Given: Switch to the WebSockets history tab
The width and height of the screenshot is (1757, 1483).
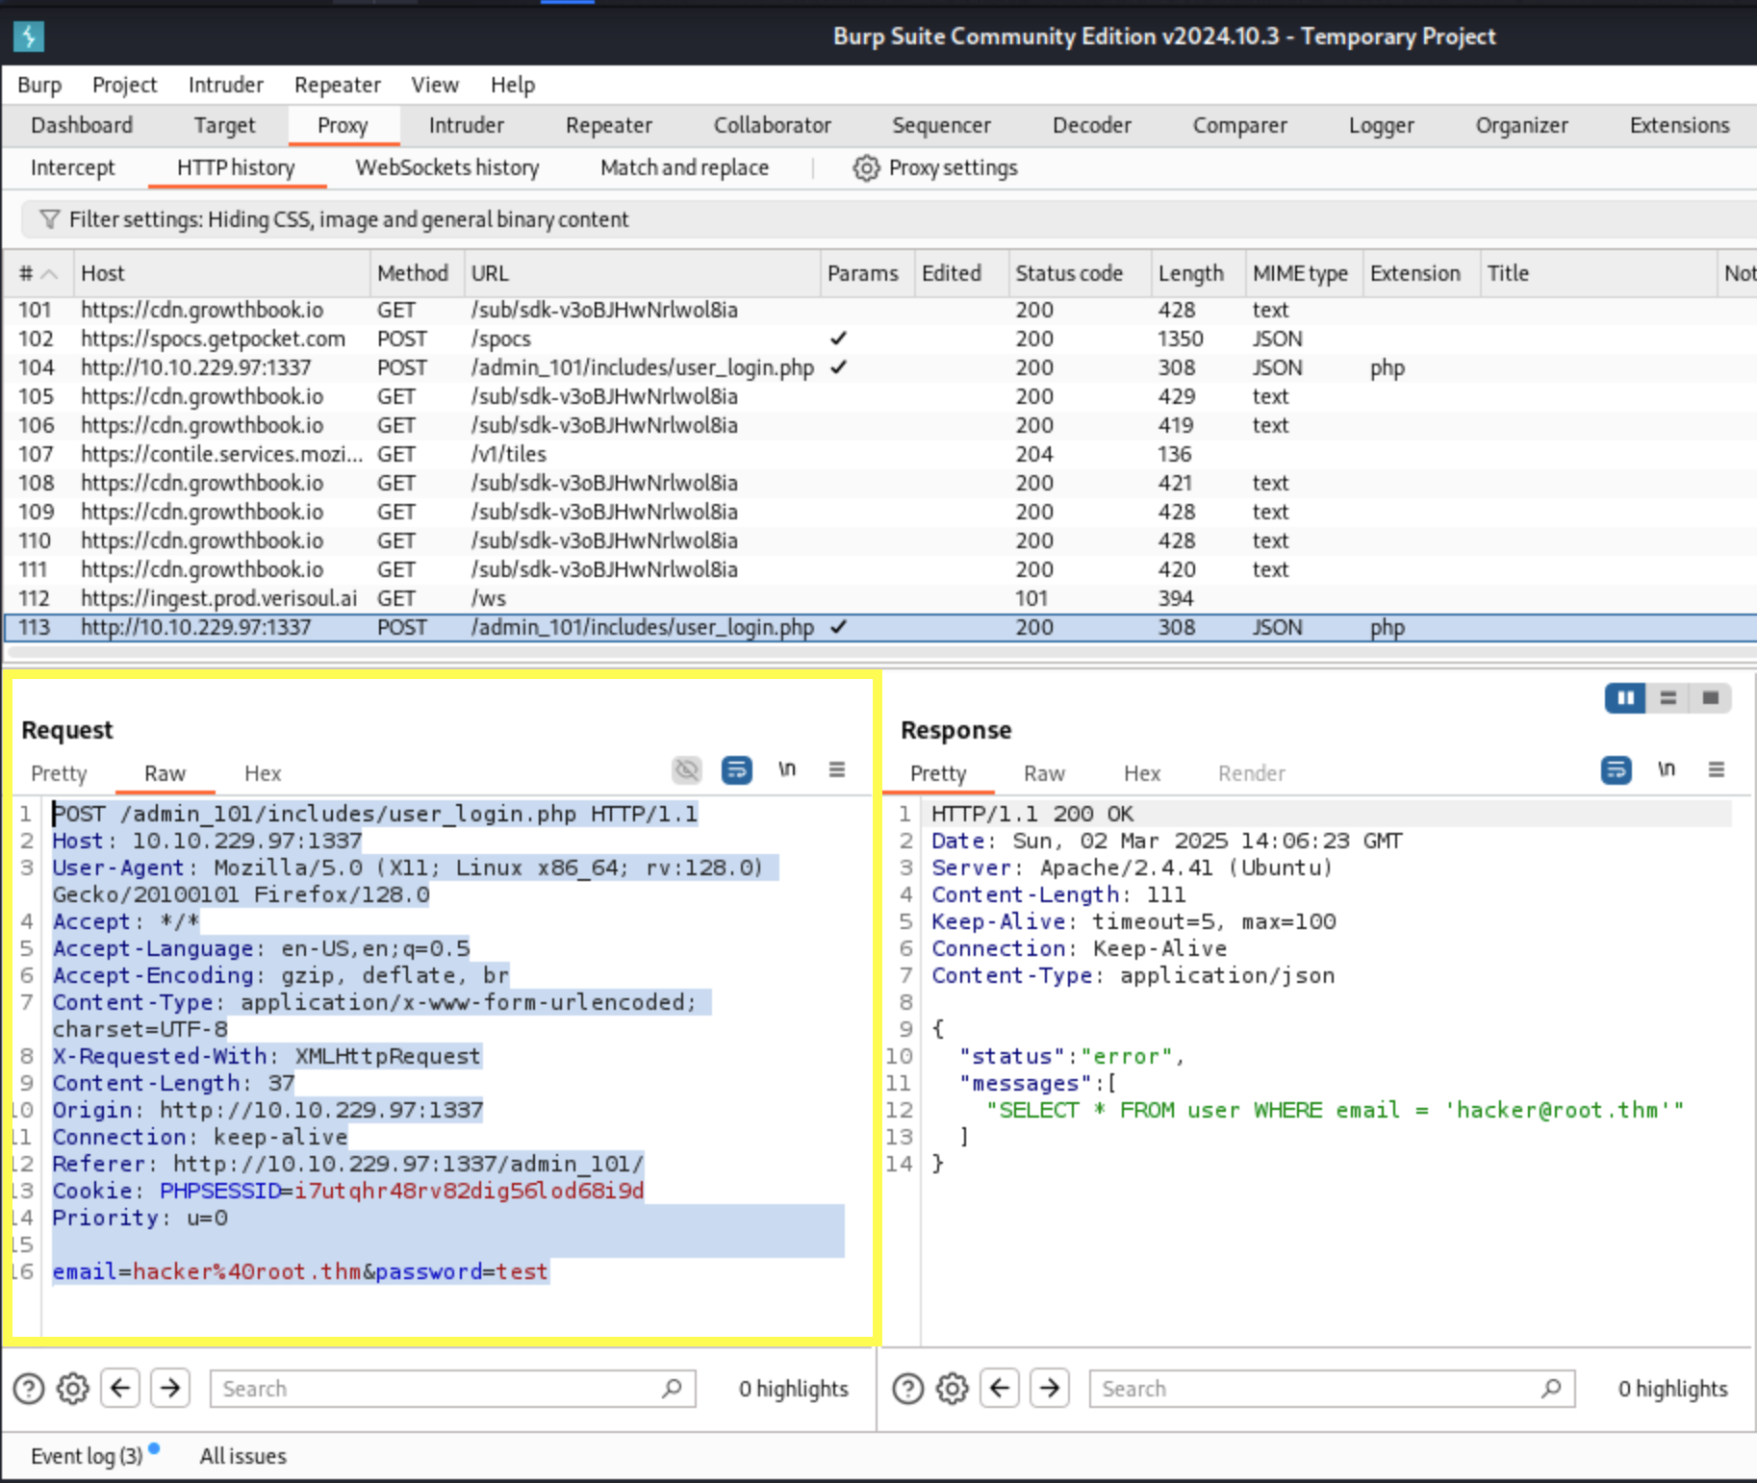Looking at the screenshot, I should [x=446, y=167].
